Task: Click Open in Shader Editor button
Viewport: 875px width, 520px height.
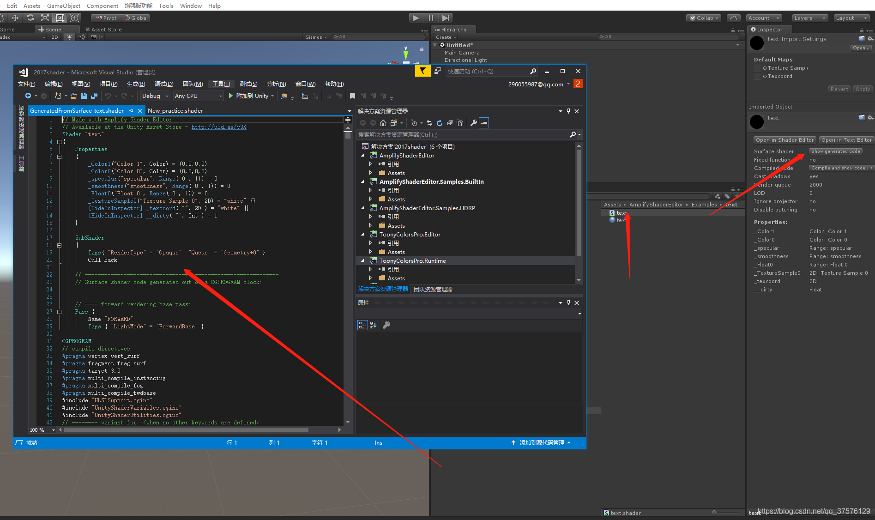Action: (x=784, y=140)
